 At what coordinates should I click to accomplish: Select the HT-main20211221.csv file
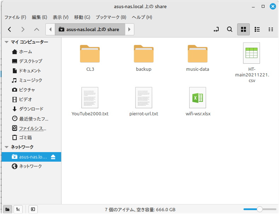251,63
